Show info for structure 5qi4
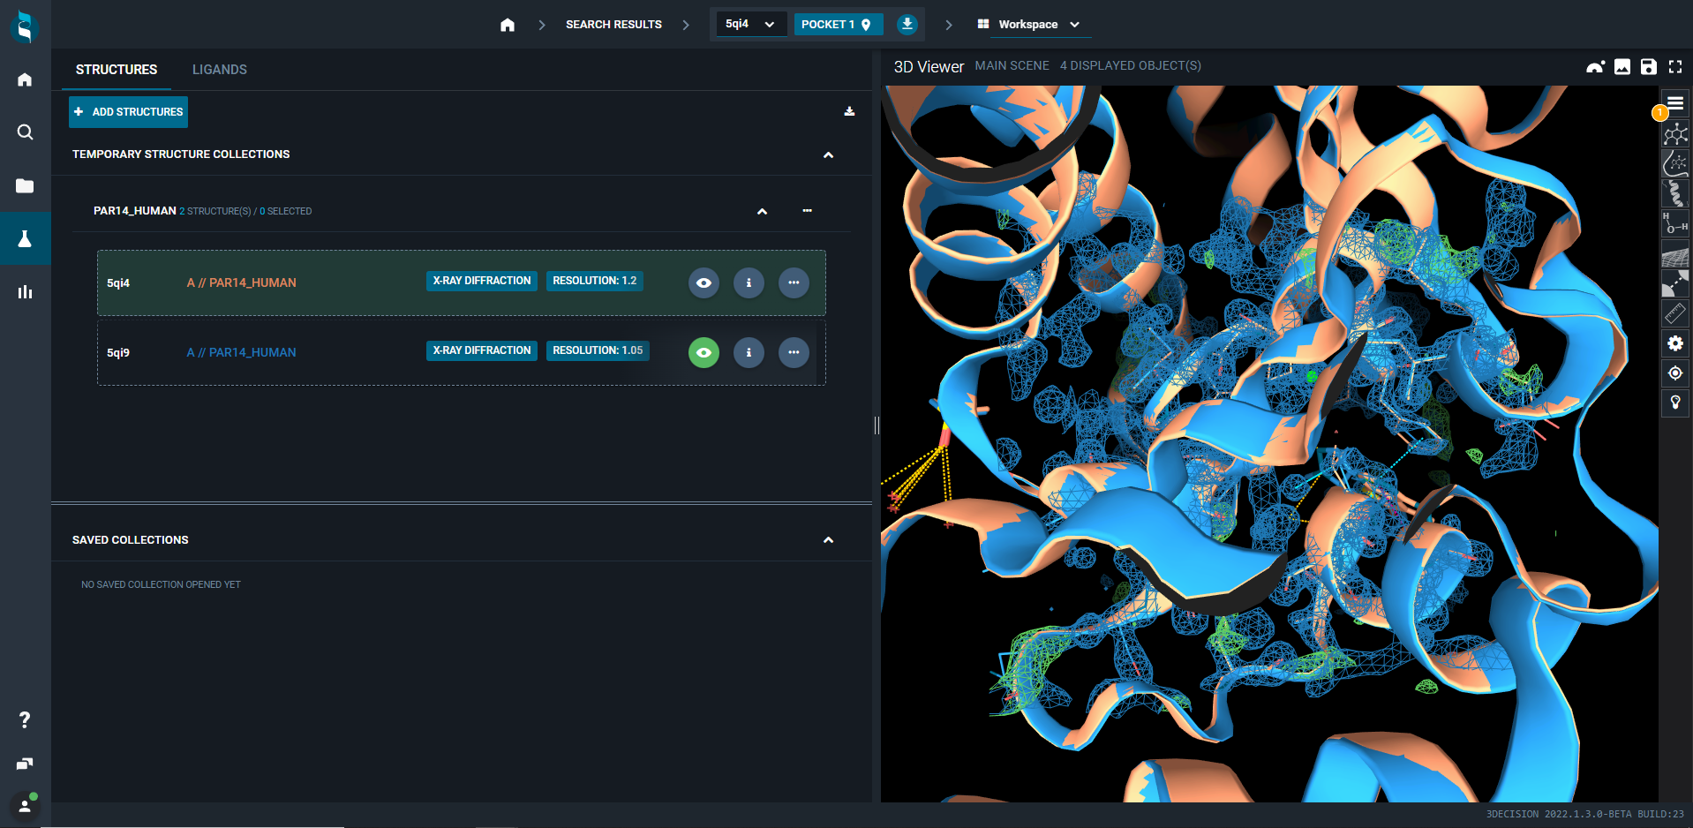 749,282
